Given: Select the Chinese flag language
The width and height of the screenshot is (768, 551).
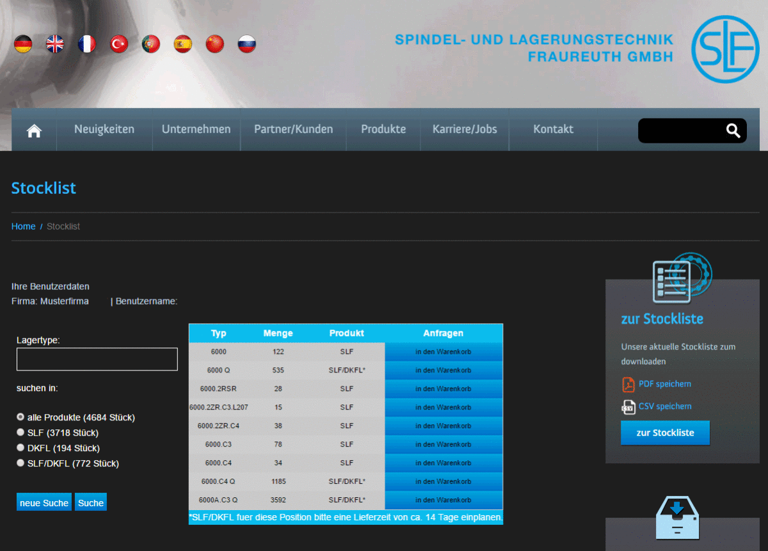Looking at the screenshot, I should pyautogui.click(x=215, y=44).
